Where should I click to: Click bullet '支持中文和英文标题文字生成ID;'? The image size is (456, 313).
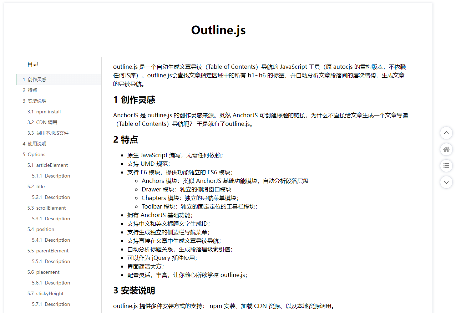[169, 224]
